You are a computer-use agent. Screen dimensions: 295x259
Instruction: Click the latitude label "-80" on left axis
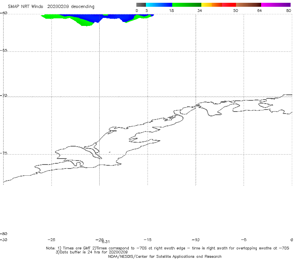tap(4, 234)
